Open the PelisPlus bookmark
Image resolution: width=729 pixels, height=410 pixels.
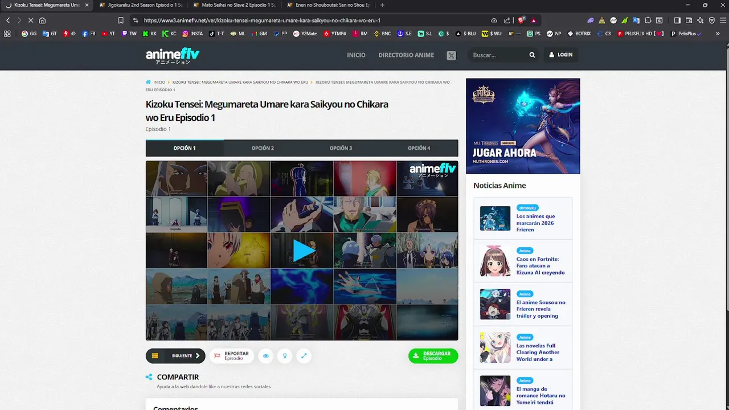click(x=686, y=34)
